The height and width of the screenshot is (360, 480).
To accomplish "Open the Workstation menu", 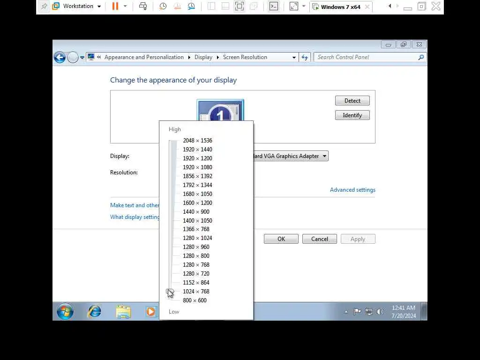I will [77, 6].
